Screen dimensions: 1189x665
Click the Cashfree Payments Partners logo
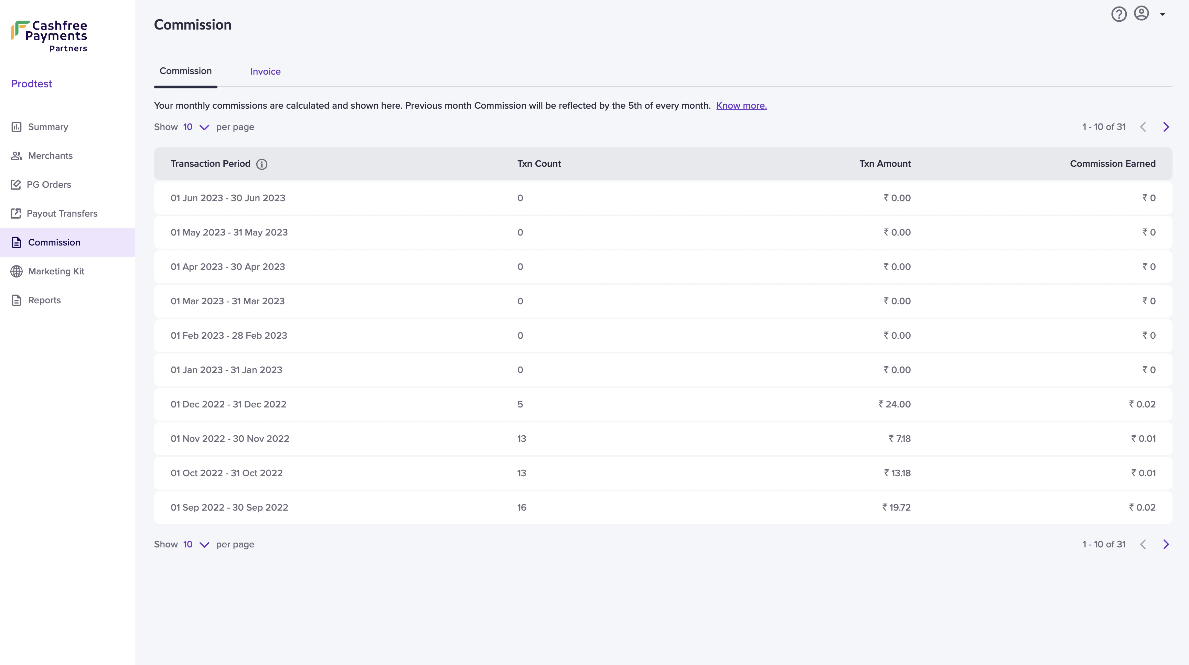[50, 36]
